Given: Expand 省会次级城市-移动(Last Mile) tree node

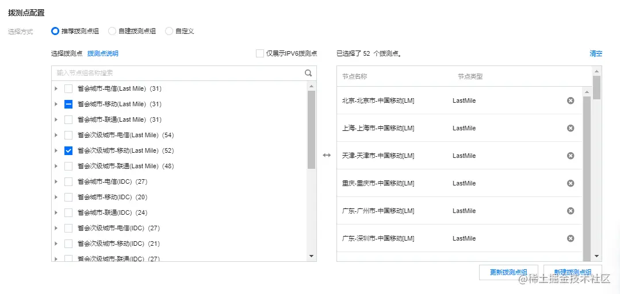Looking at the screenshot, I should click(56, 151).
